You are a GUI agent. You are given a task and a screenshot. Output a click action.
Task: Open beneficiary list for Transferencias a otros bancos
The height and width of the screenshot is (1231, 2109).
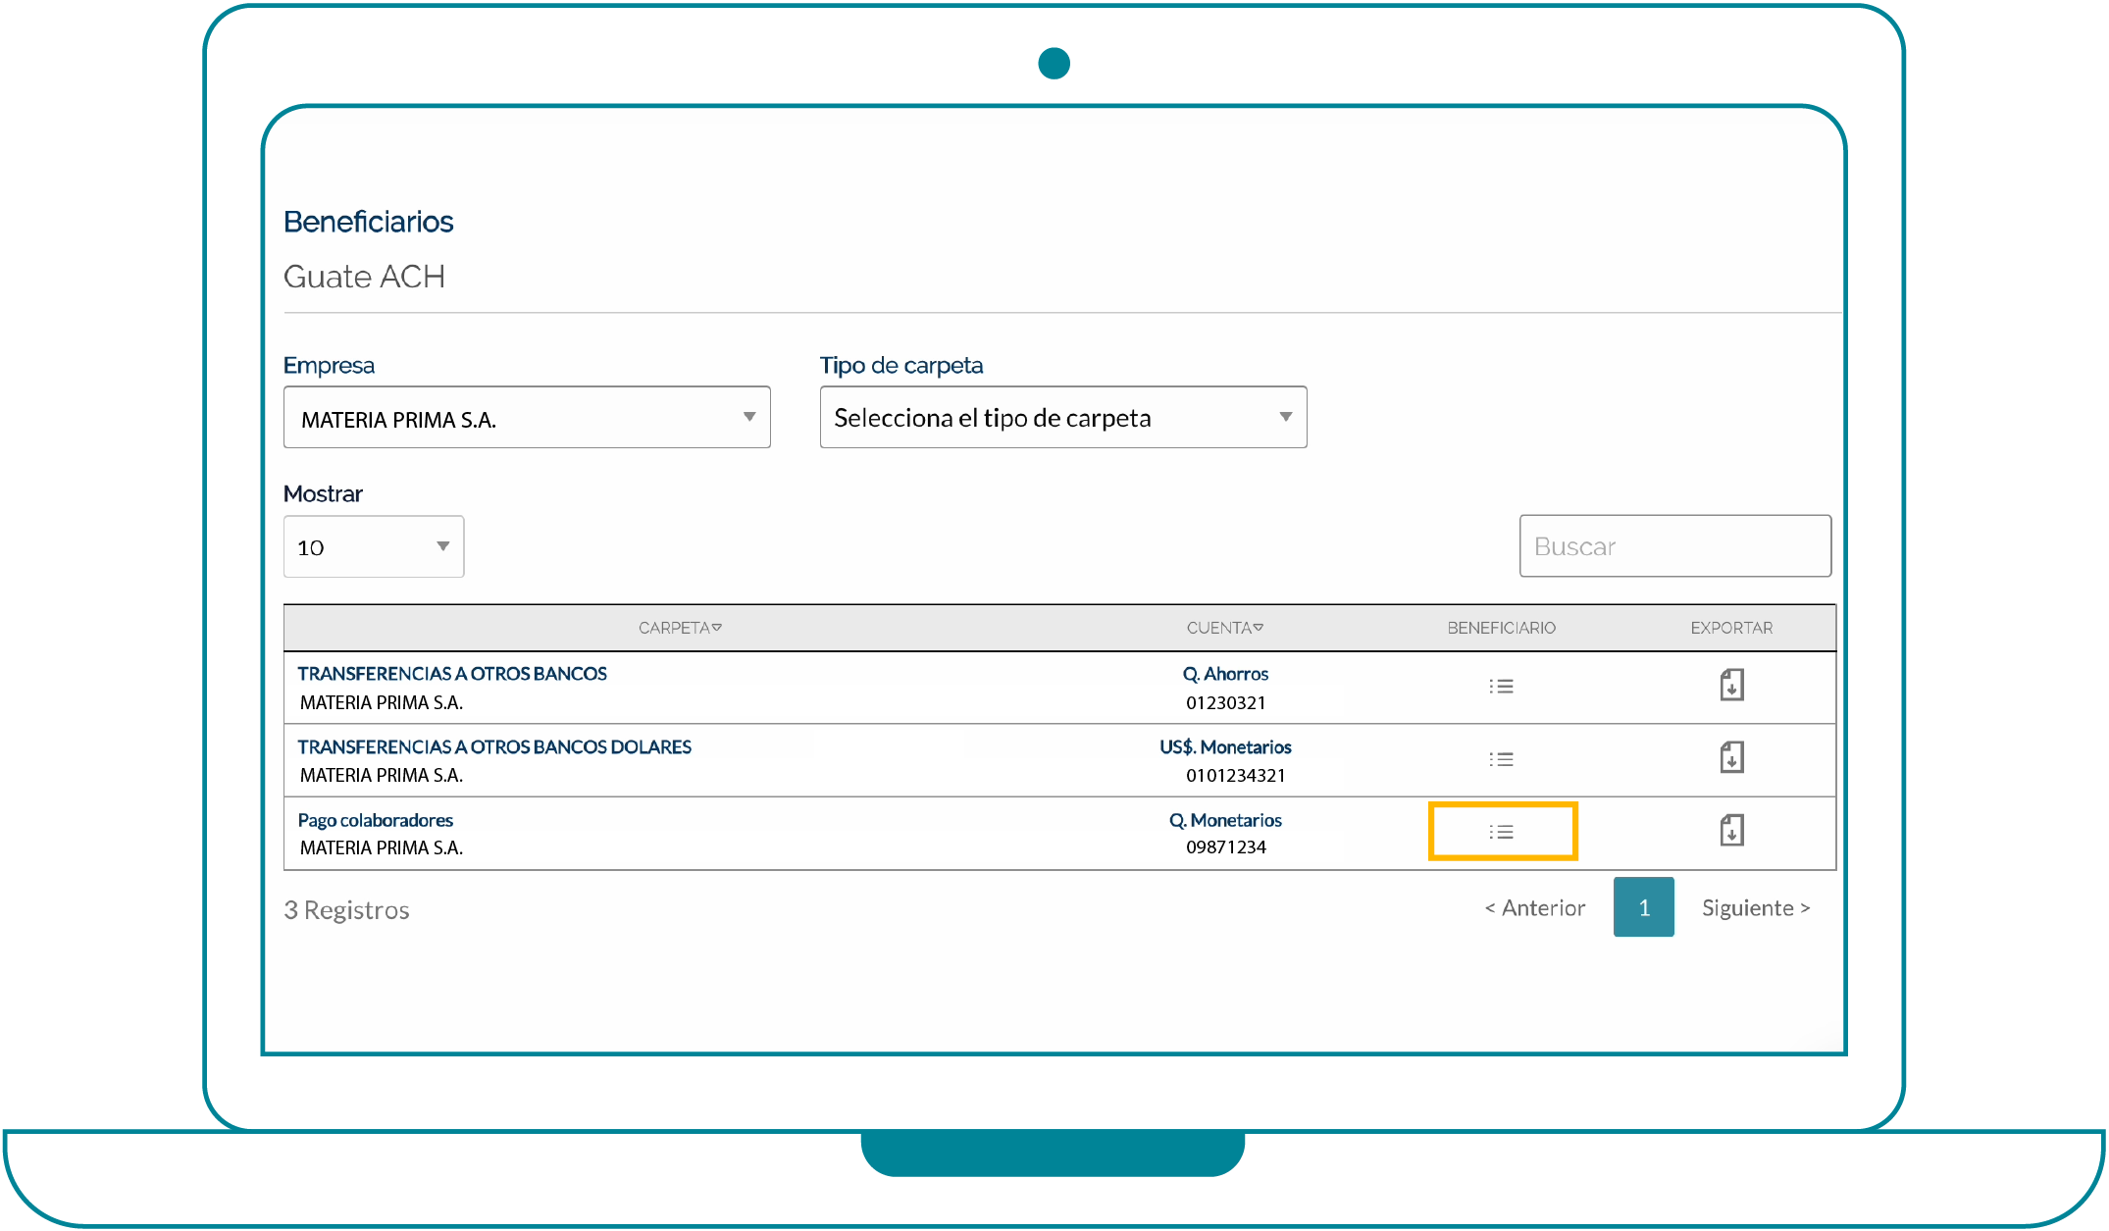[x=1501, y=687]
